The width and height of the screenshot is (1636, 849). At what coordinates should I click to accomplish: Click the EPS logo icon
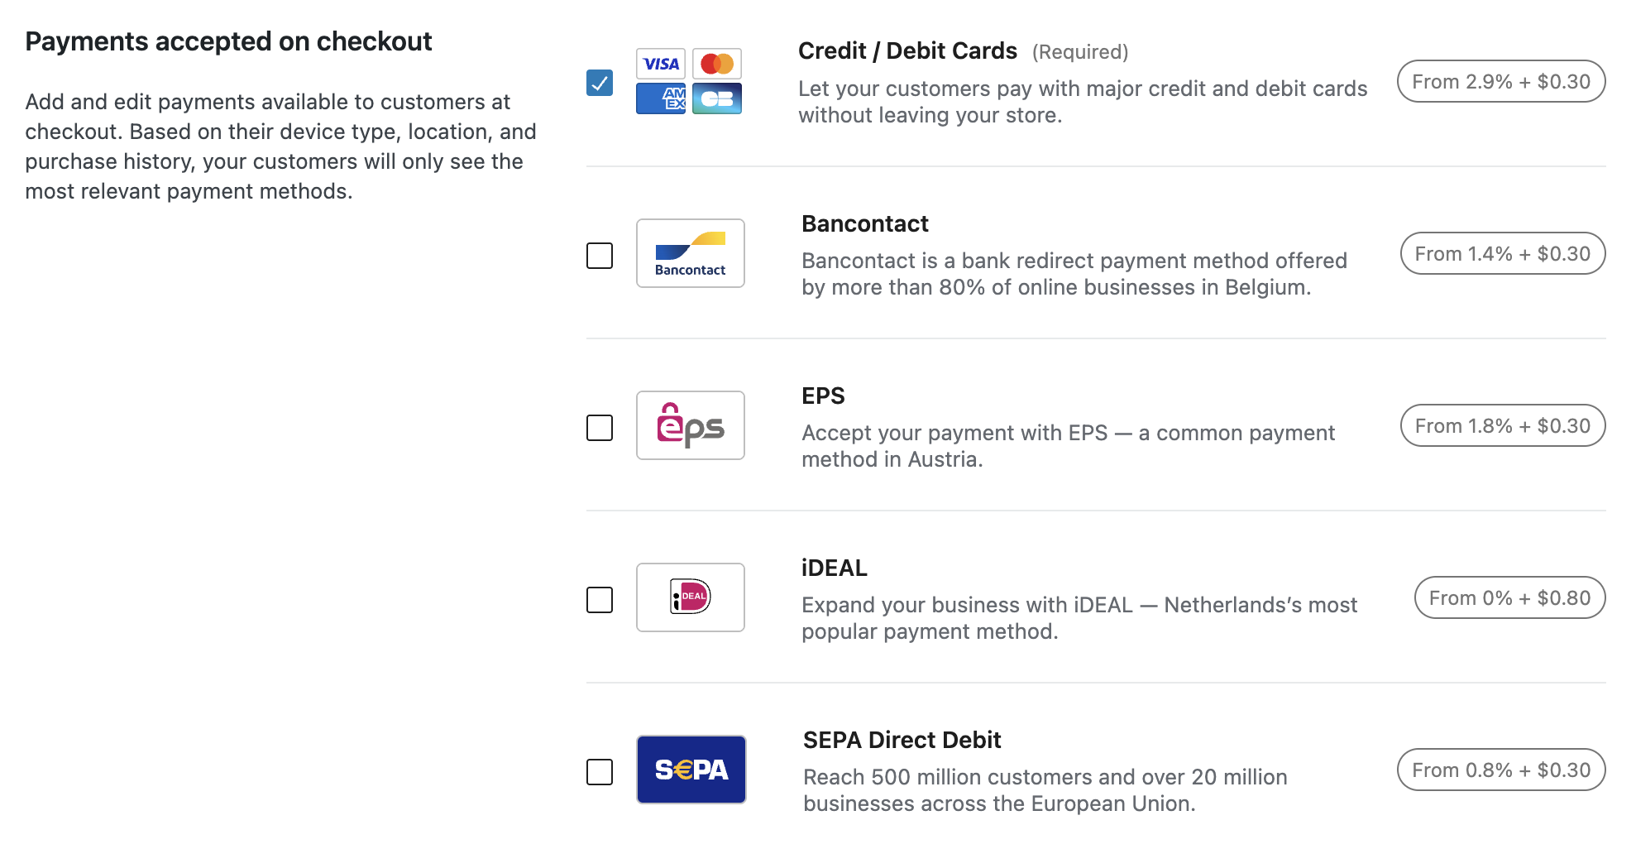(x=691, y=425)
